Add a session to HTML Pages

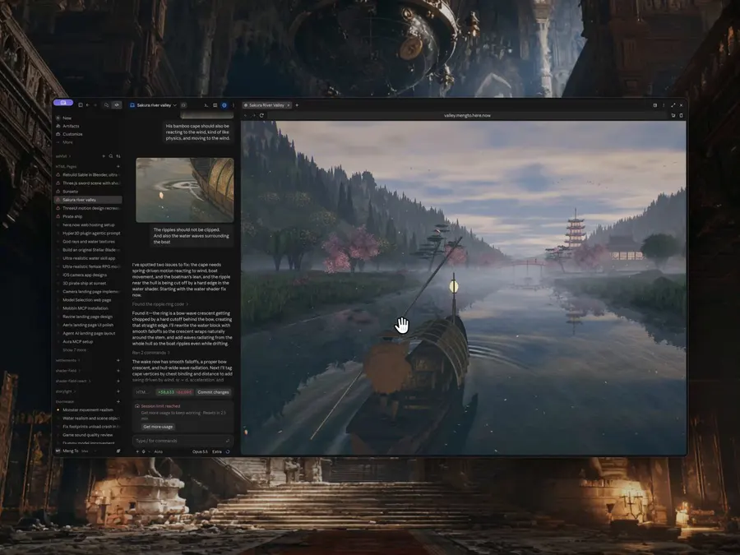coord(118,167)
